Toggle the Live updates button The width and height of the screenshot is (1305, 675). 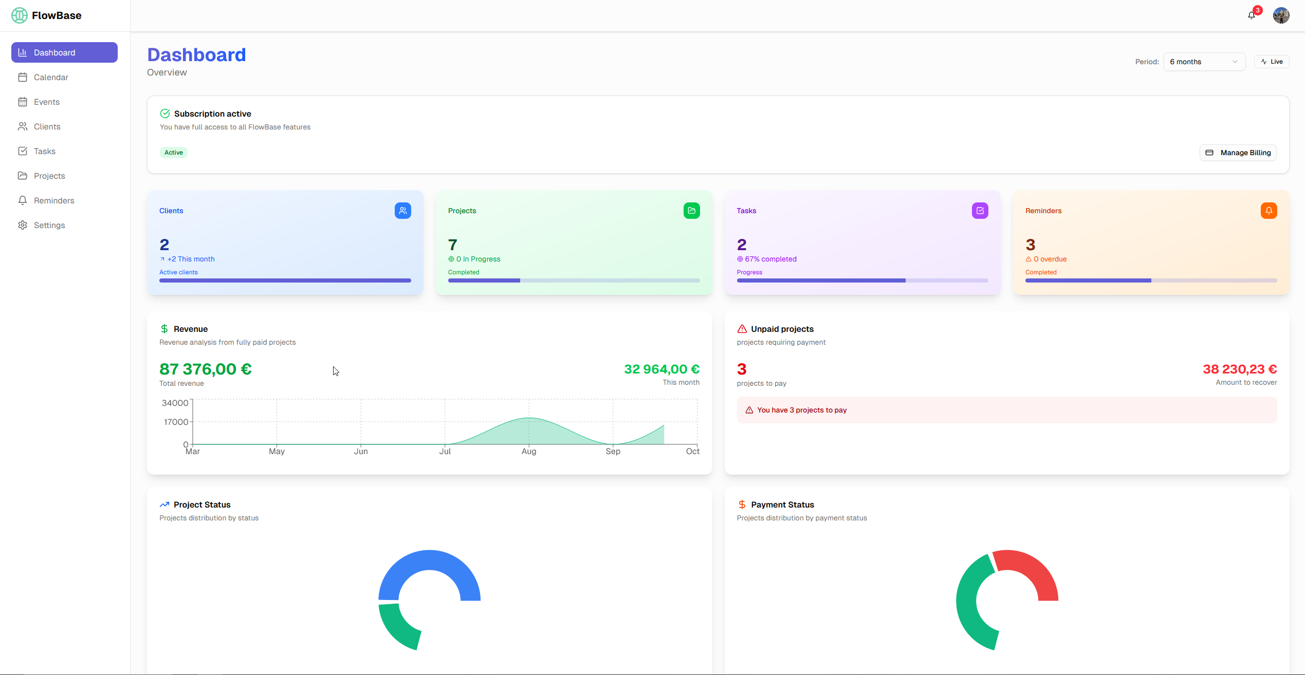click(x=1272, y=62)
